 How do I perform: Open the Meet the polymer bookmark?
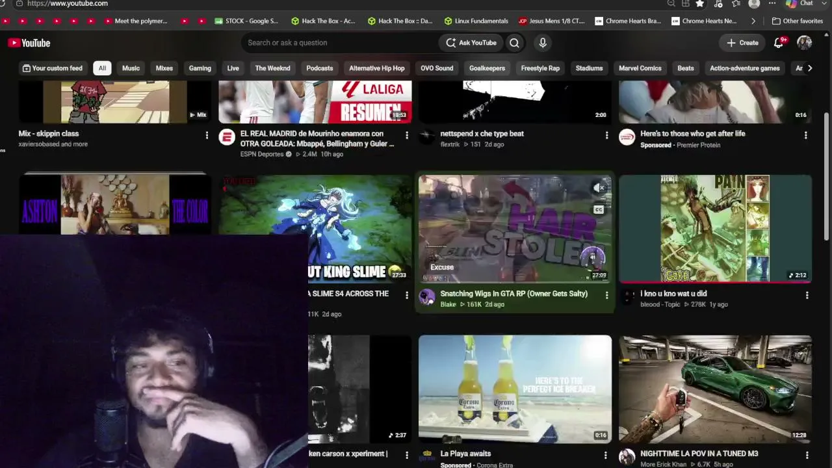[x=135, y=21]
